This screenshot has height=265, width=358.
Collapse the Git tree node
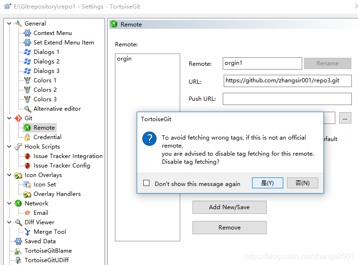tap(9, 118)
